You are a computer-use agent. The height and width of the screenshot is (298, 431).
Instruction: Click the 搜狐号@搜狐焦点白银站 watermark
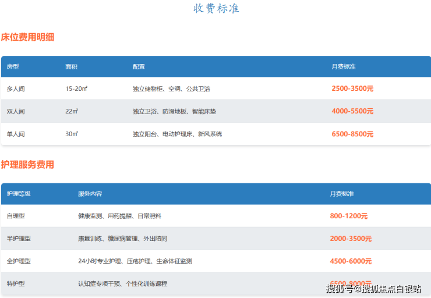(x=373, y=289)
